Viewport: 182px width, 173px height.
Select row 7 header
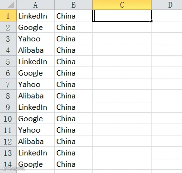point(8,84)
